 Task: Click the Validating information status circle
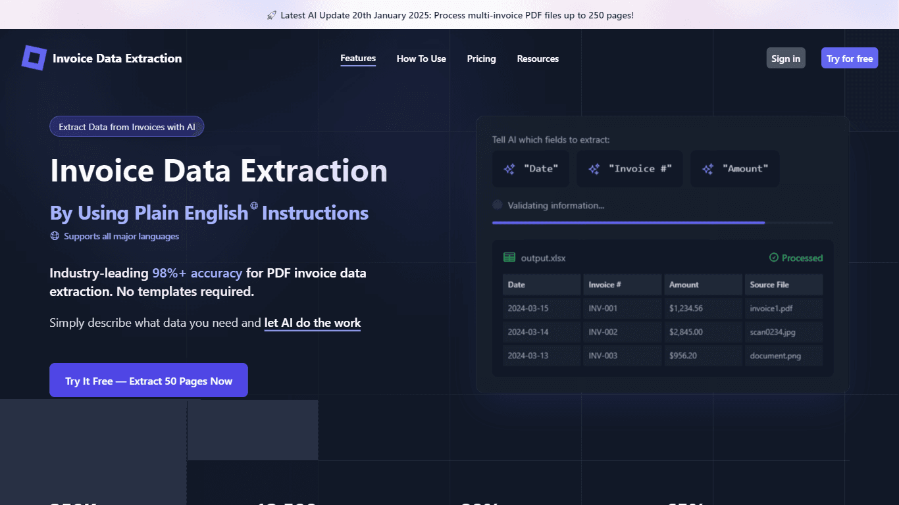click(498, 205)
